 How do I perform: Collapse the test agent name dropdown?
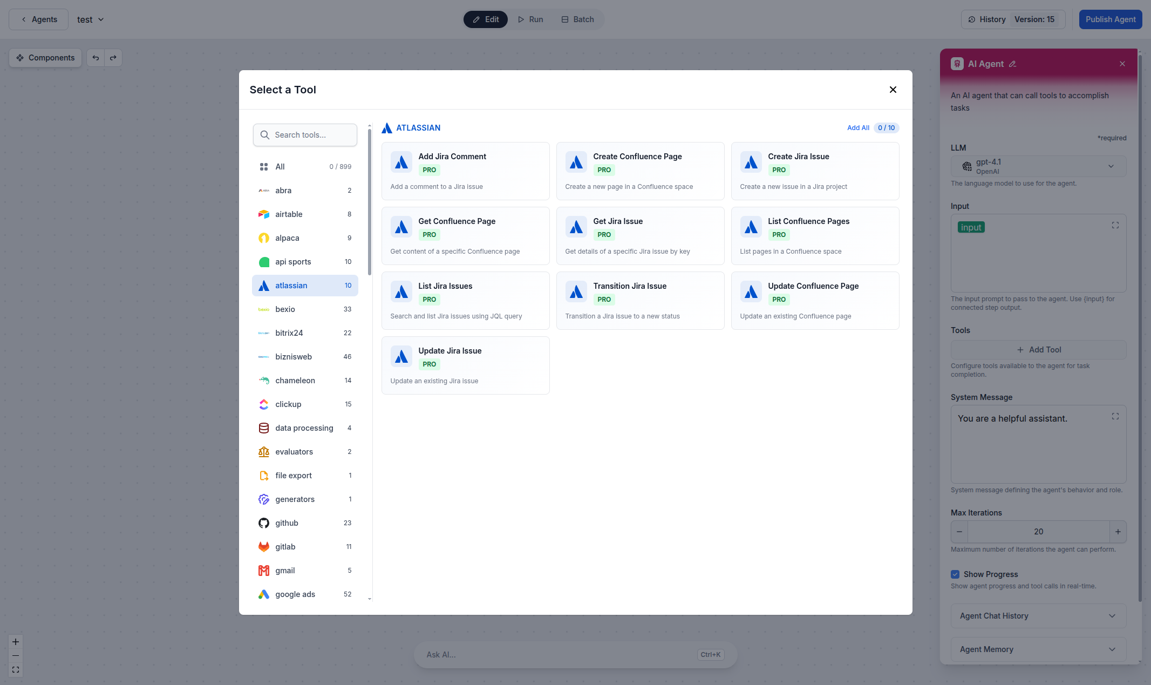click(x=101, y=19)
